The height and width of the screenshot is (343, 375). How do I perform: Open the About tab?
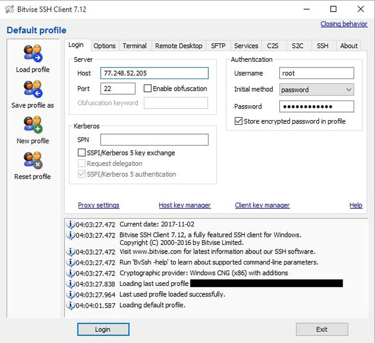point(349,46)
